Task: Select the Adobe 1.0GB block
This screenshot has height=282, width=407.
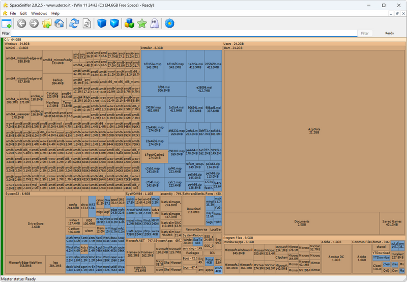Action: (x=362, y=259)
